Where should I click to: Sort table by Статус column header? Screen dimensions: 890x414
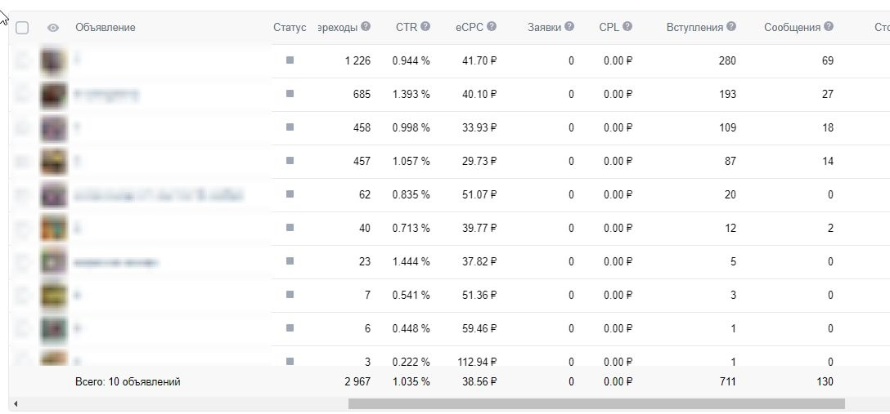tap(290, 27)
